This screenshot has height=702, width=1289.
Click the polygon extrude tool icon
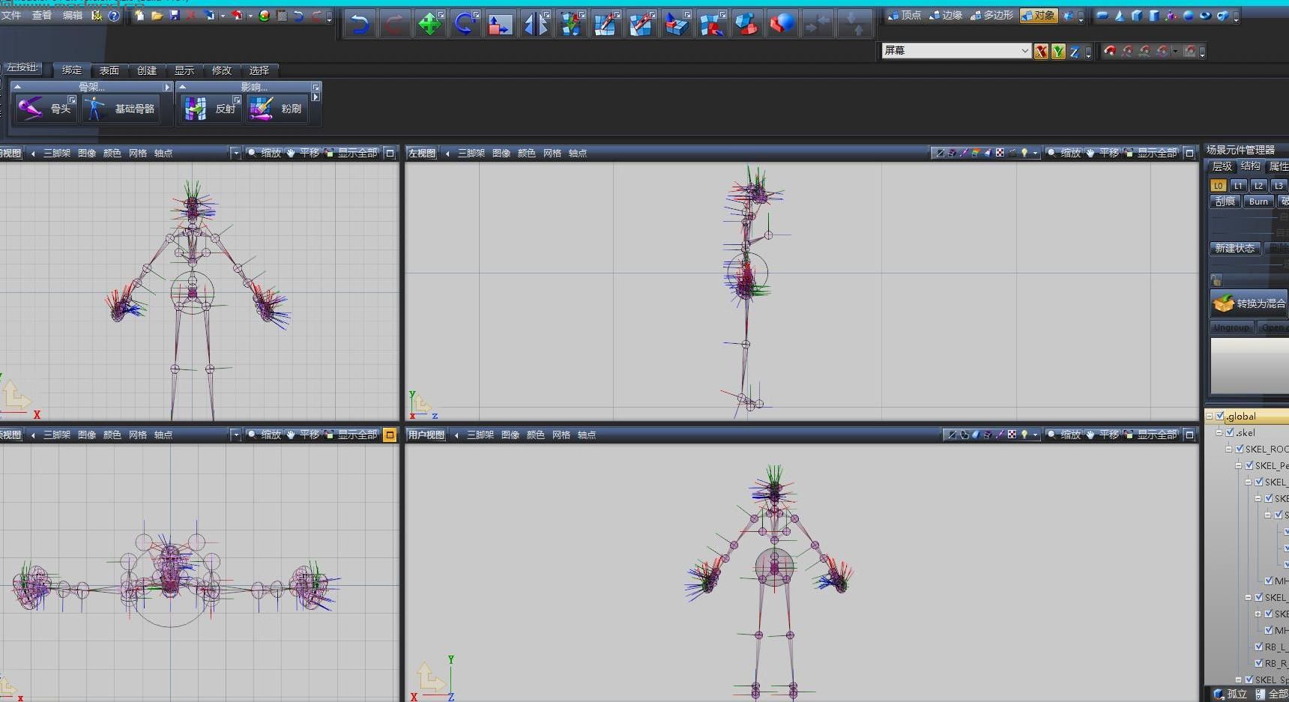[x=676, y=24]
